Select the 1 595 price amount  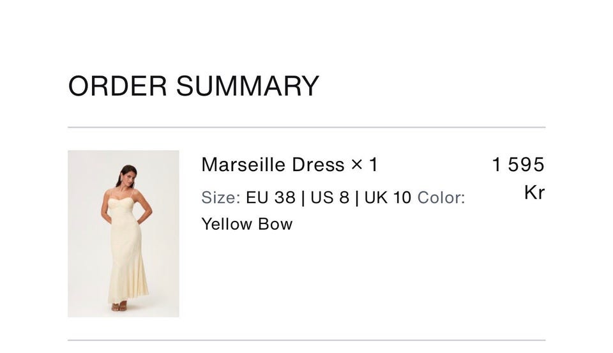pos(518,164)
